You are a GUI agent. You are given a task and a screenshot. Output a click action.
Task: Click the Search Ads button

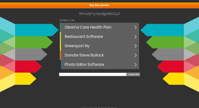133,74
